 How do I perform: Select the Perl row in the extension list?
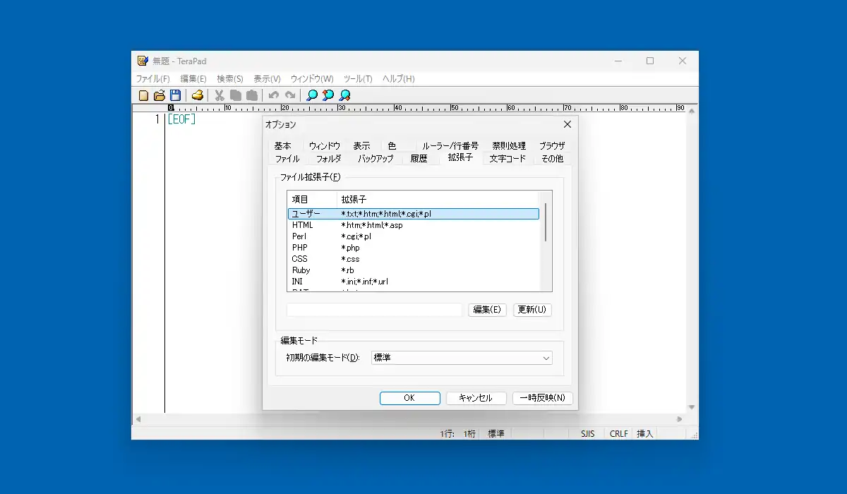pos(413,236)
